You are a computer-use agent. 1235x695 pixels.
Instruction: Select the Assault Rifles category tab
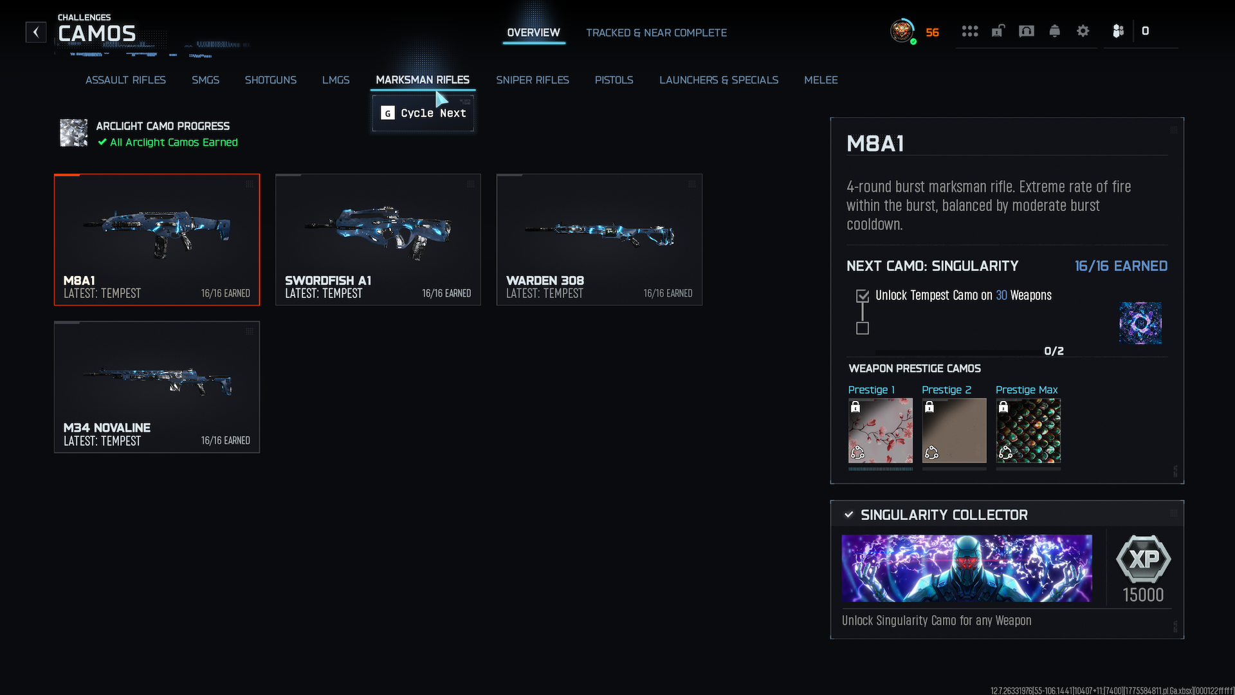point(125,80)
